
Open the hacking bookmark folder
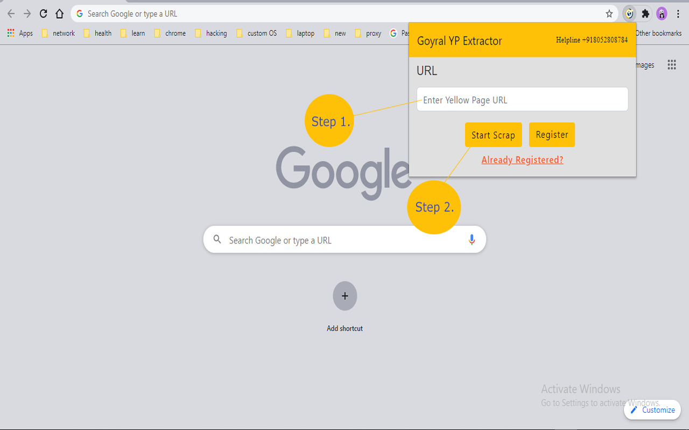point(211,33)
